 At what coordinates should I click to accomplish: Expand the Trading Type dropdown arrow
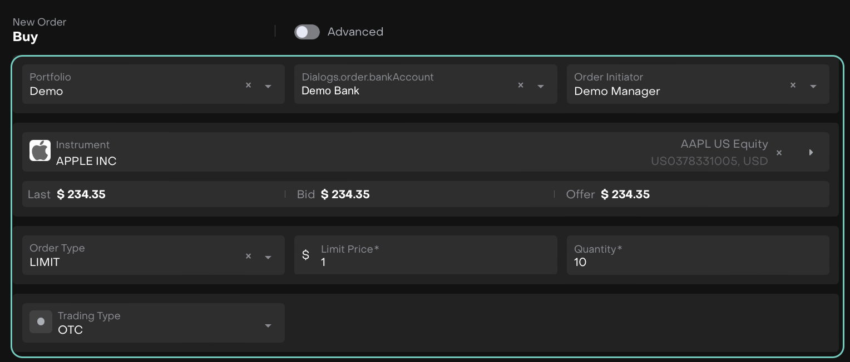click(268, 325)
